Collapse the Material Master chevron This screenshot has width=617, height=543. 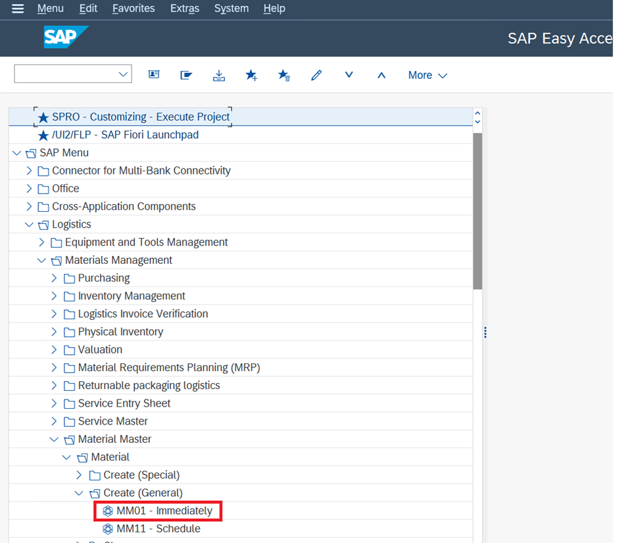[x=55, y=440]
